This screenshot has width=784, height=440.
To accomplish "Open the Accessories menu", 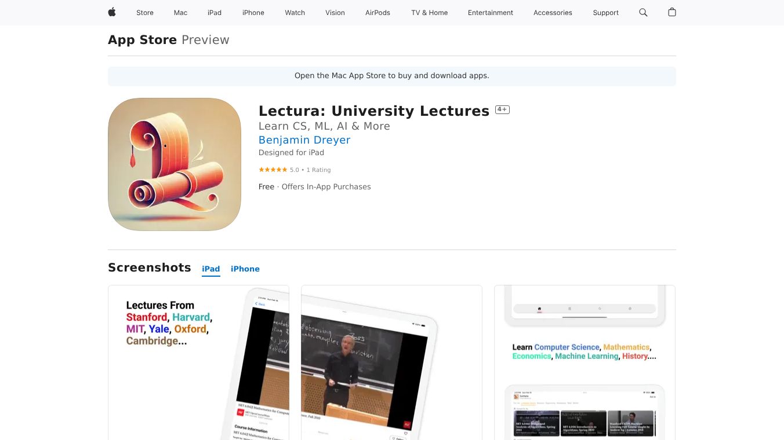I will [x=553, y=13].
